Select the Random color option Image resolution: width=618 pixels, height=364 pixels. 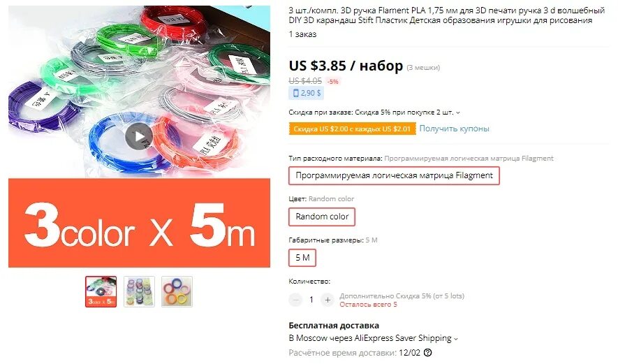[322, 217]
